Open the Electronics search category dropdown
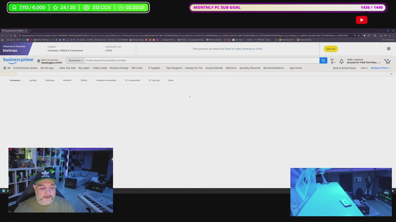Screen dimensions: 396x222 tap(76, 60)
